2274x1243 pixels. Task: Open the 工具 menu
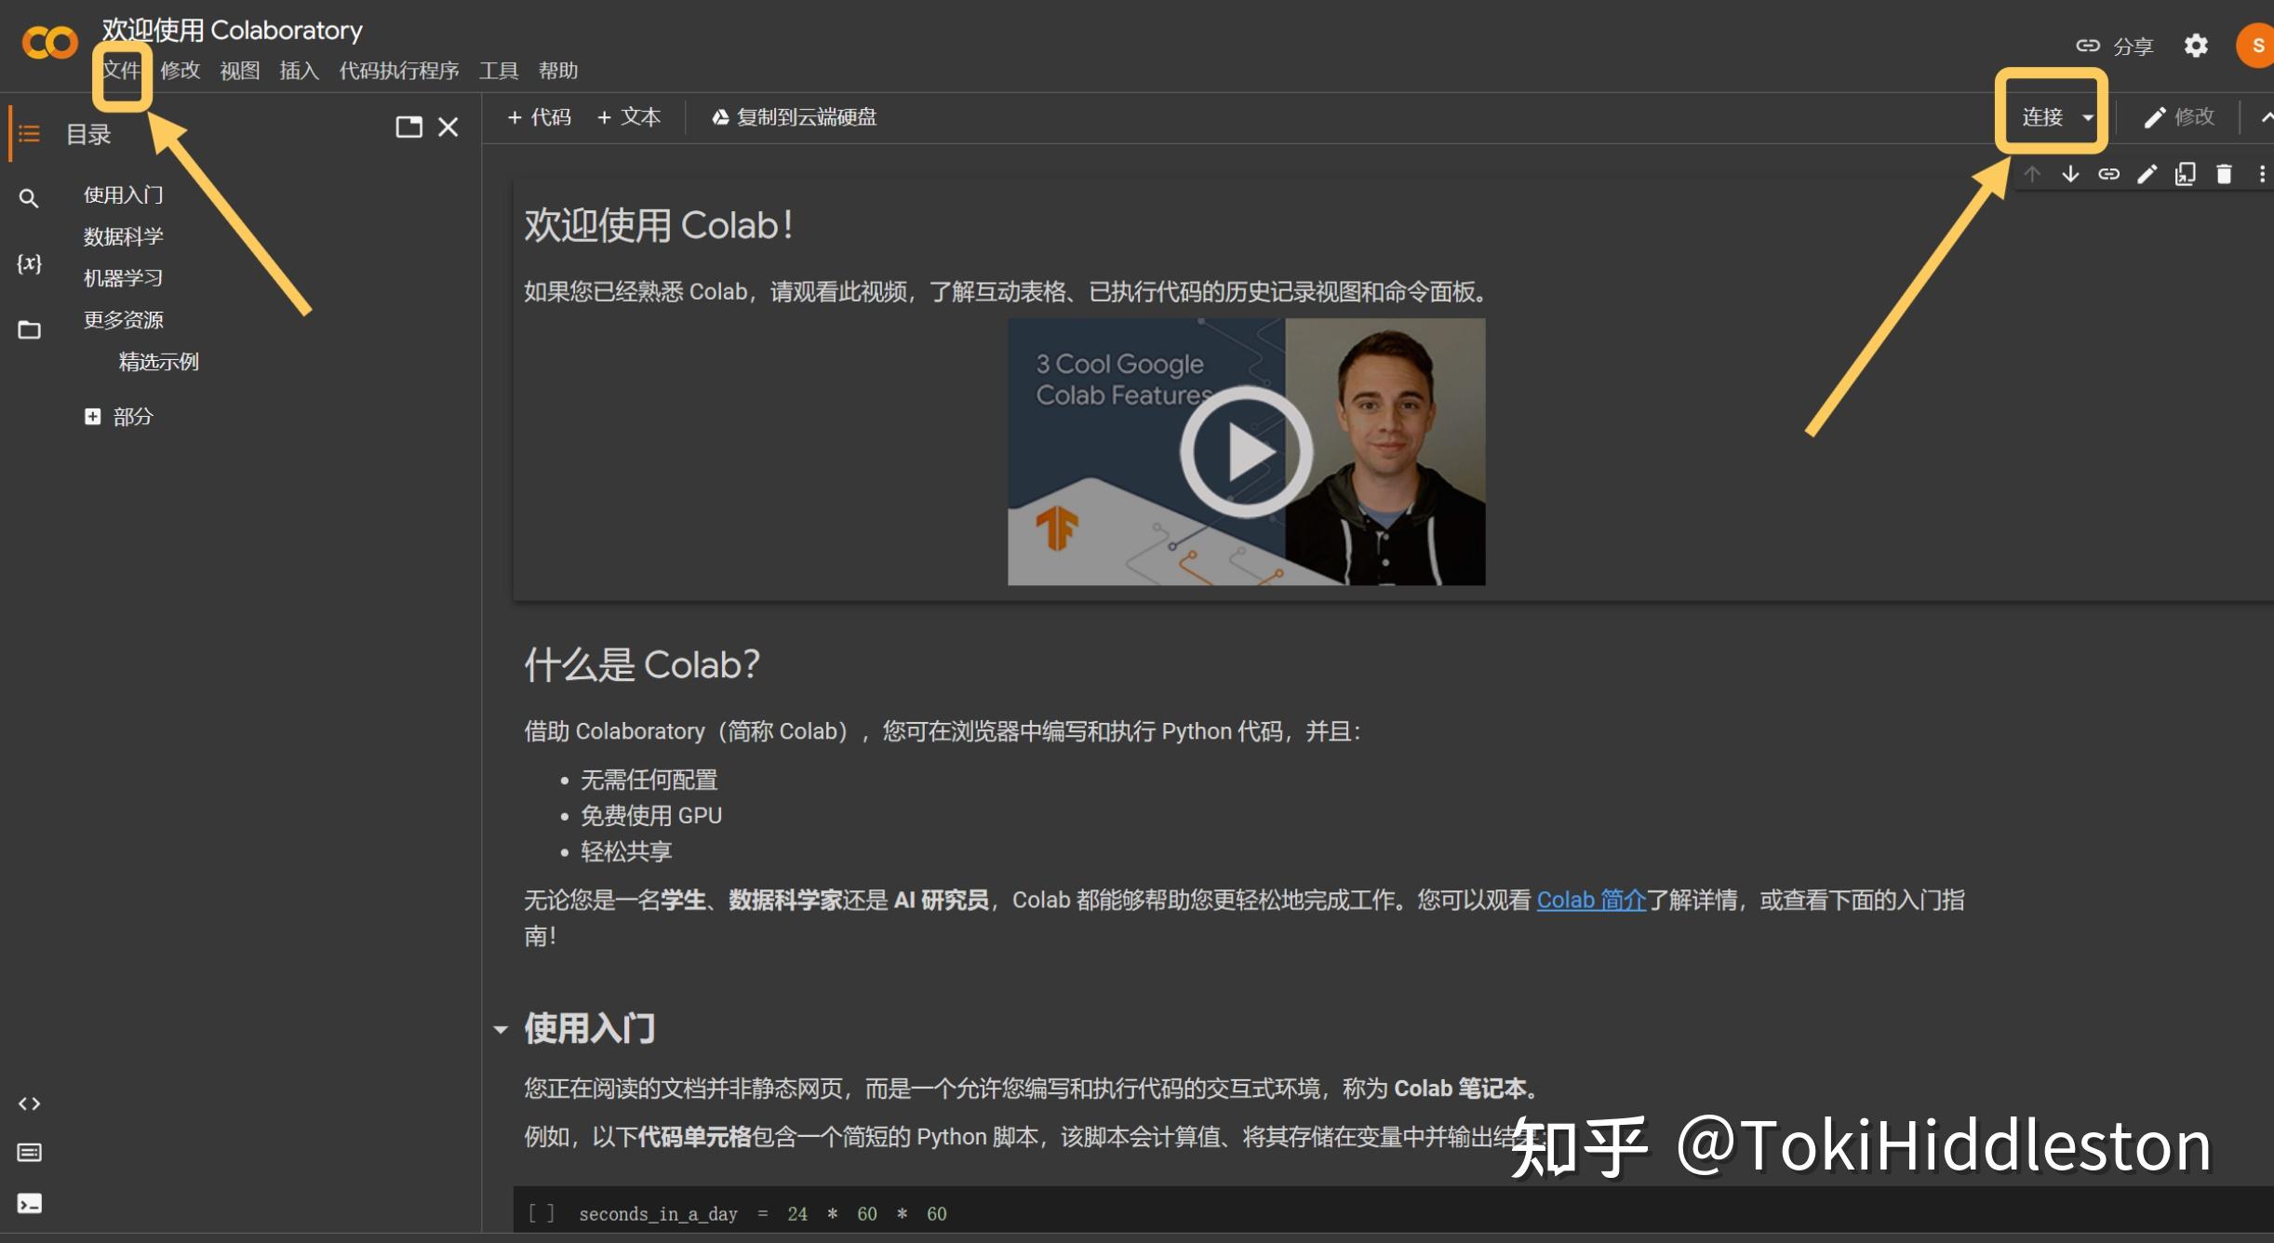(x=498, y=71)
